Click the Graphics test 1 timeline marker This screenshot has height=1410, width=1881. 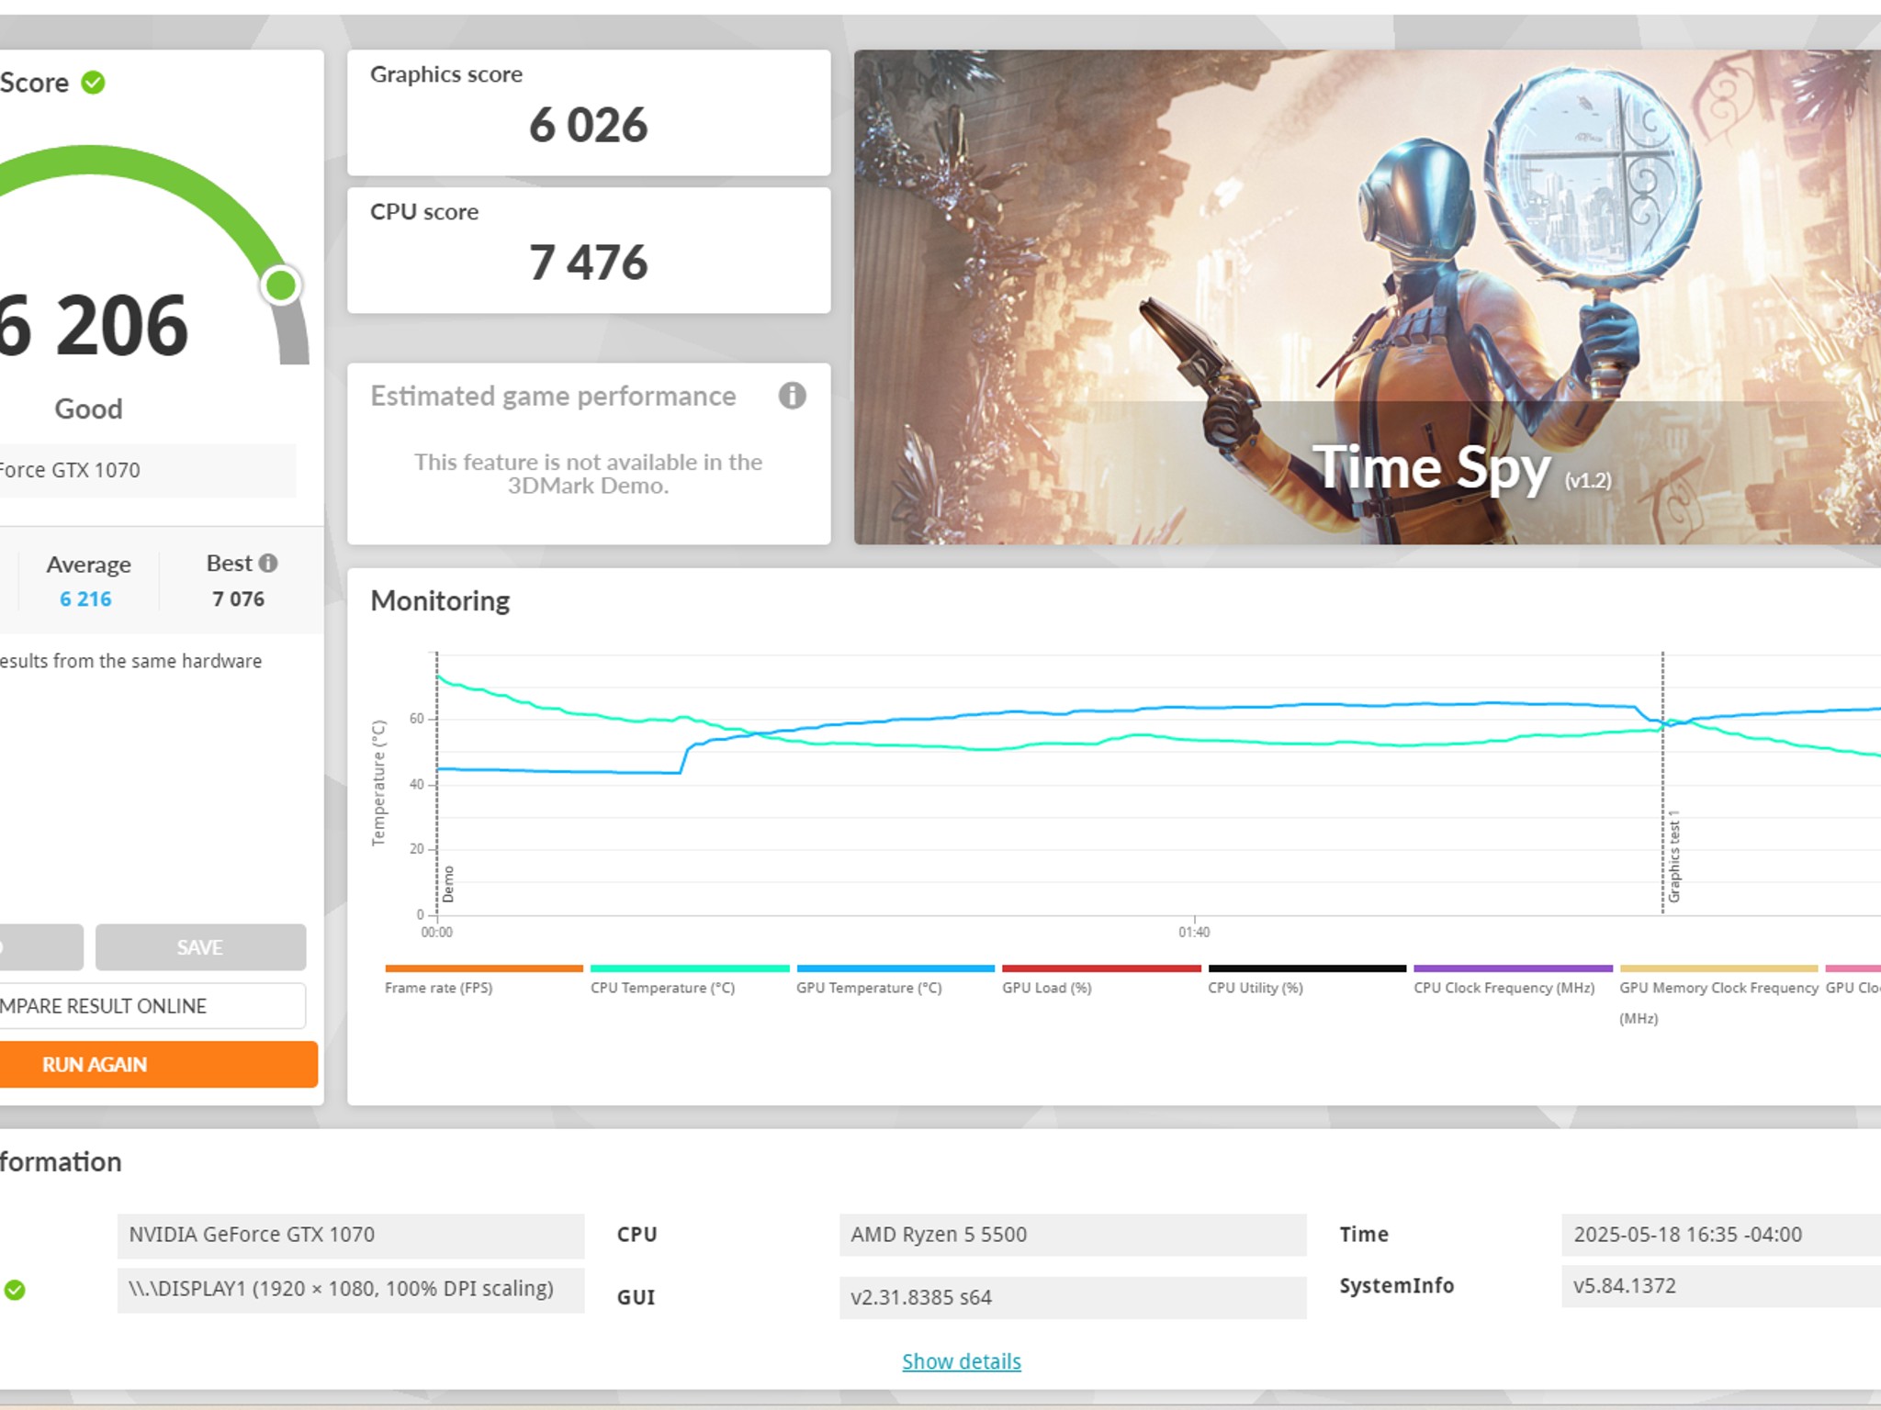click(1673, 856)
